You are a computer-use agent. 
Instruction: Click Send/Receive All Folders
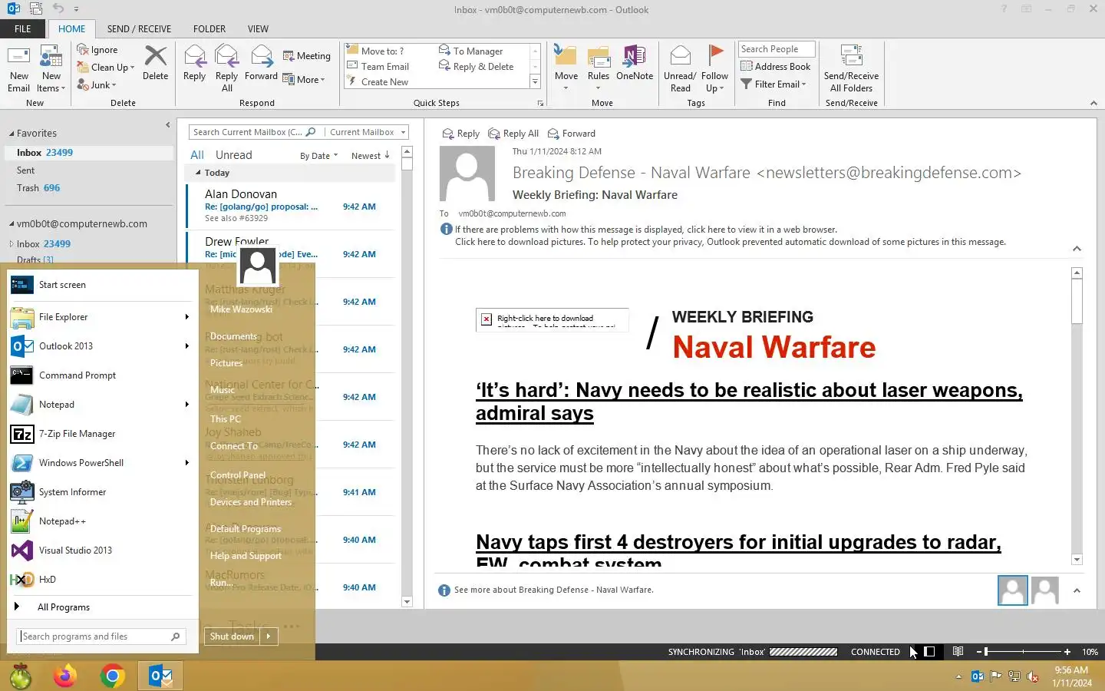pos(851,69)
